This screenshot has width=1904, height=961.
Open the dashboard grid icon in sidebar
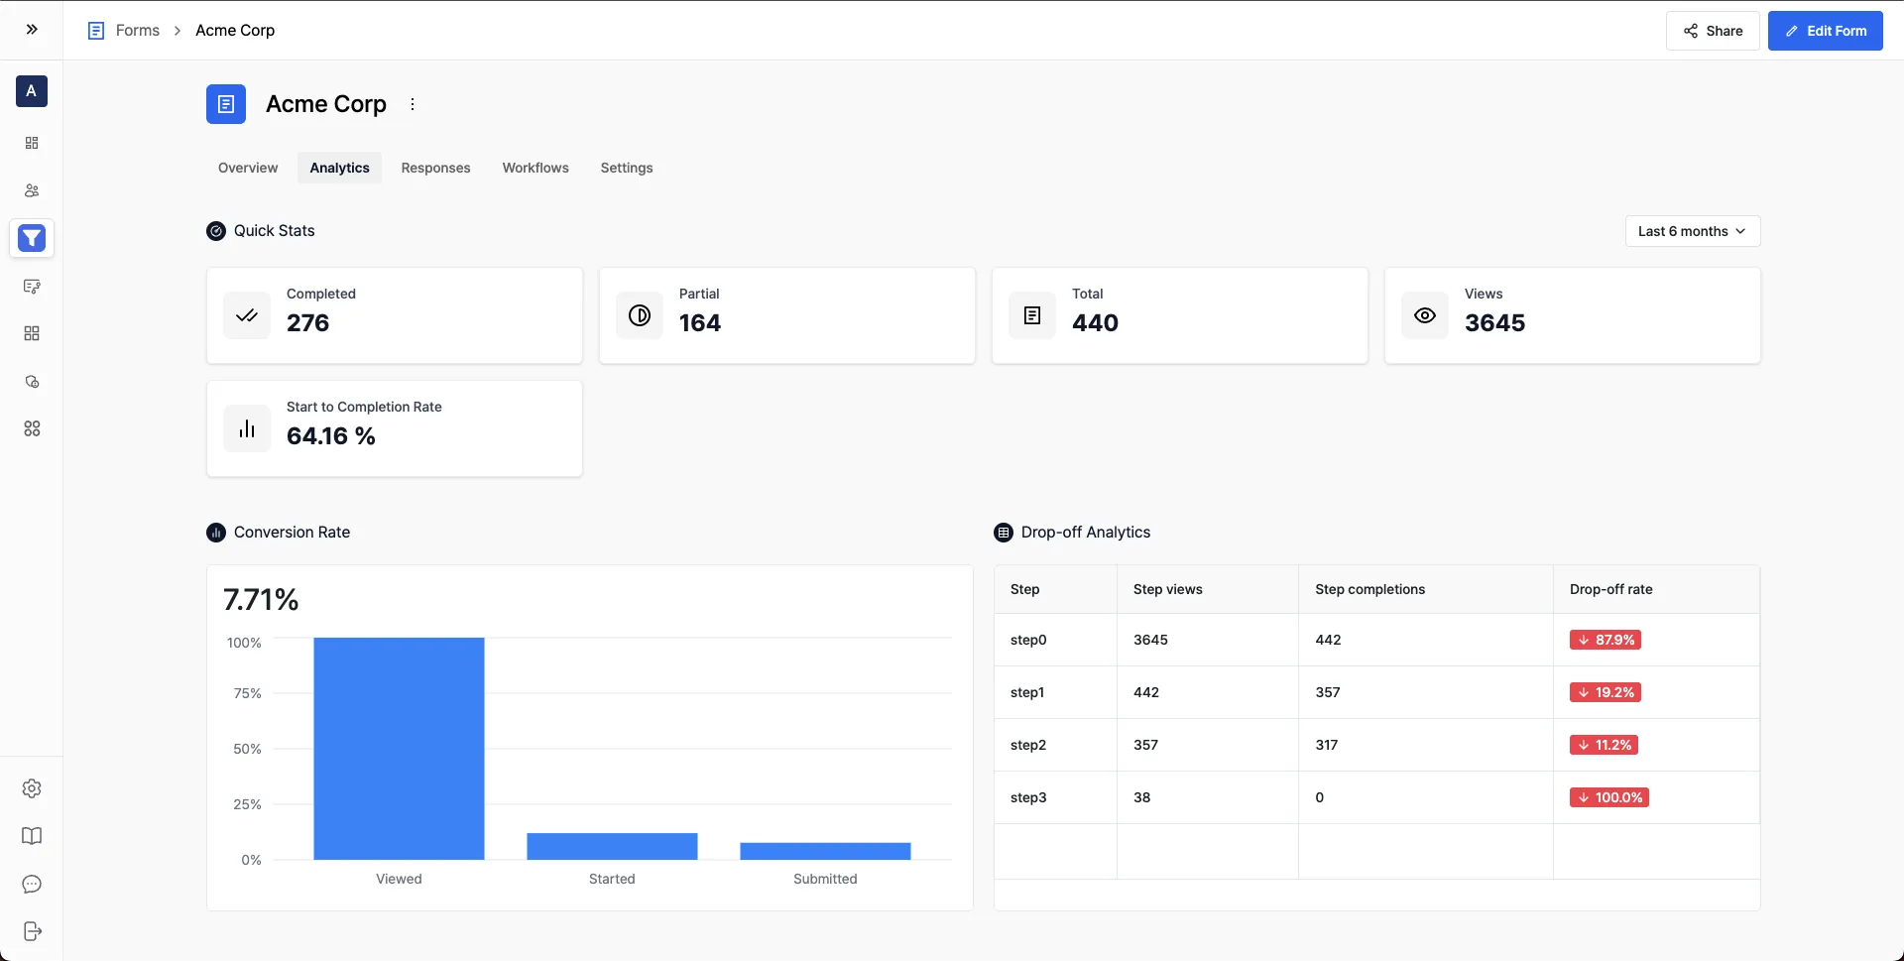click(x=32, y=143)
